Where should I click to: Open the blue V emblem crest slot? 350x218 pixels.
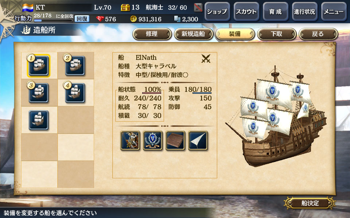153,141
